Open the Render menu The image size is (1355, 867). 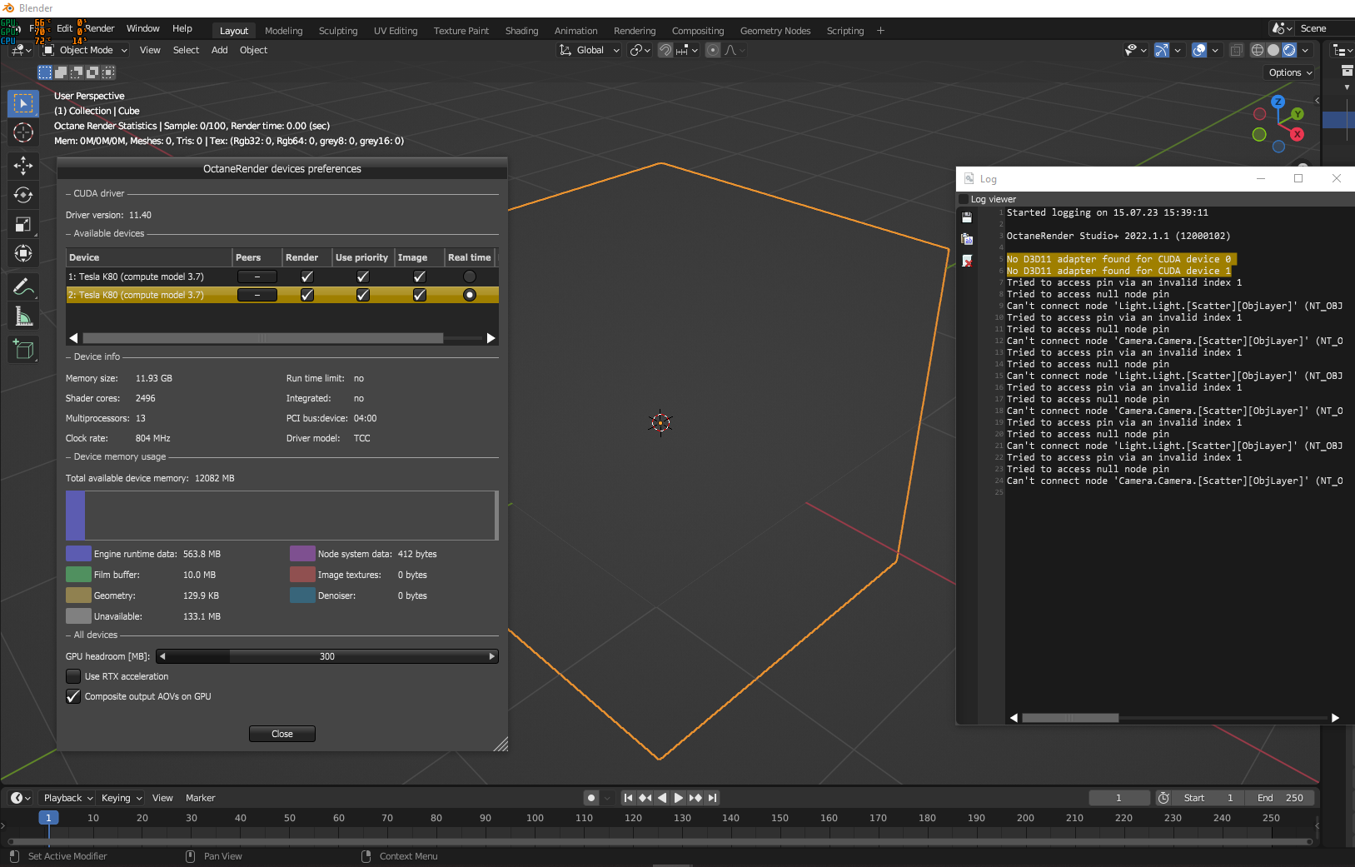[x=99, y=28]
